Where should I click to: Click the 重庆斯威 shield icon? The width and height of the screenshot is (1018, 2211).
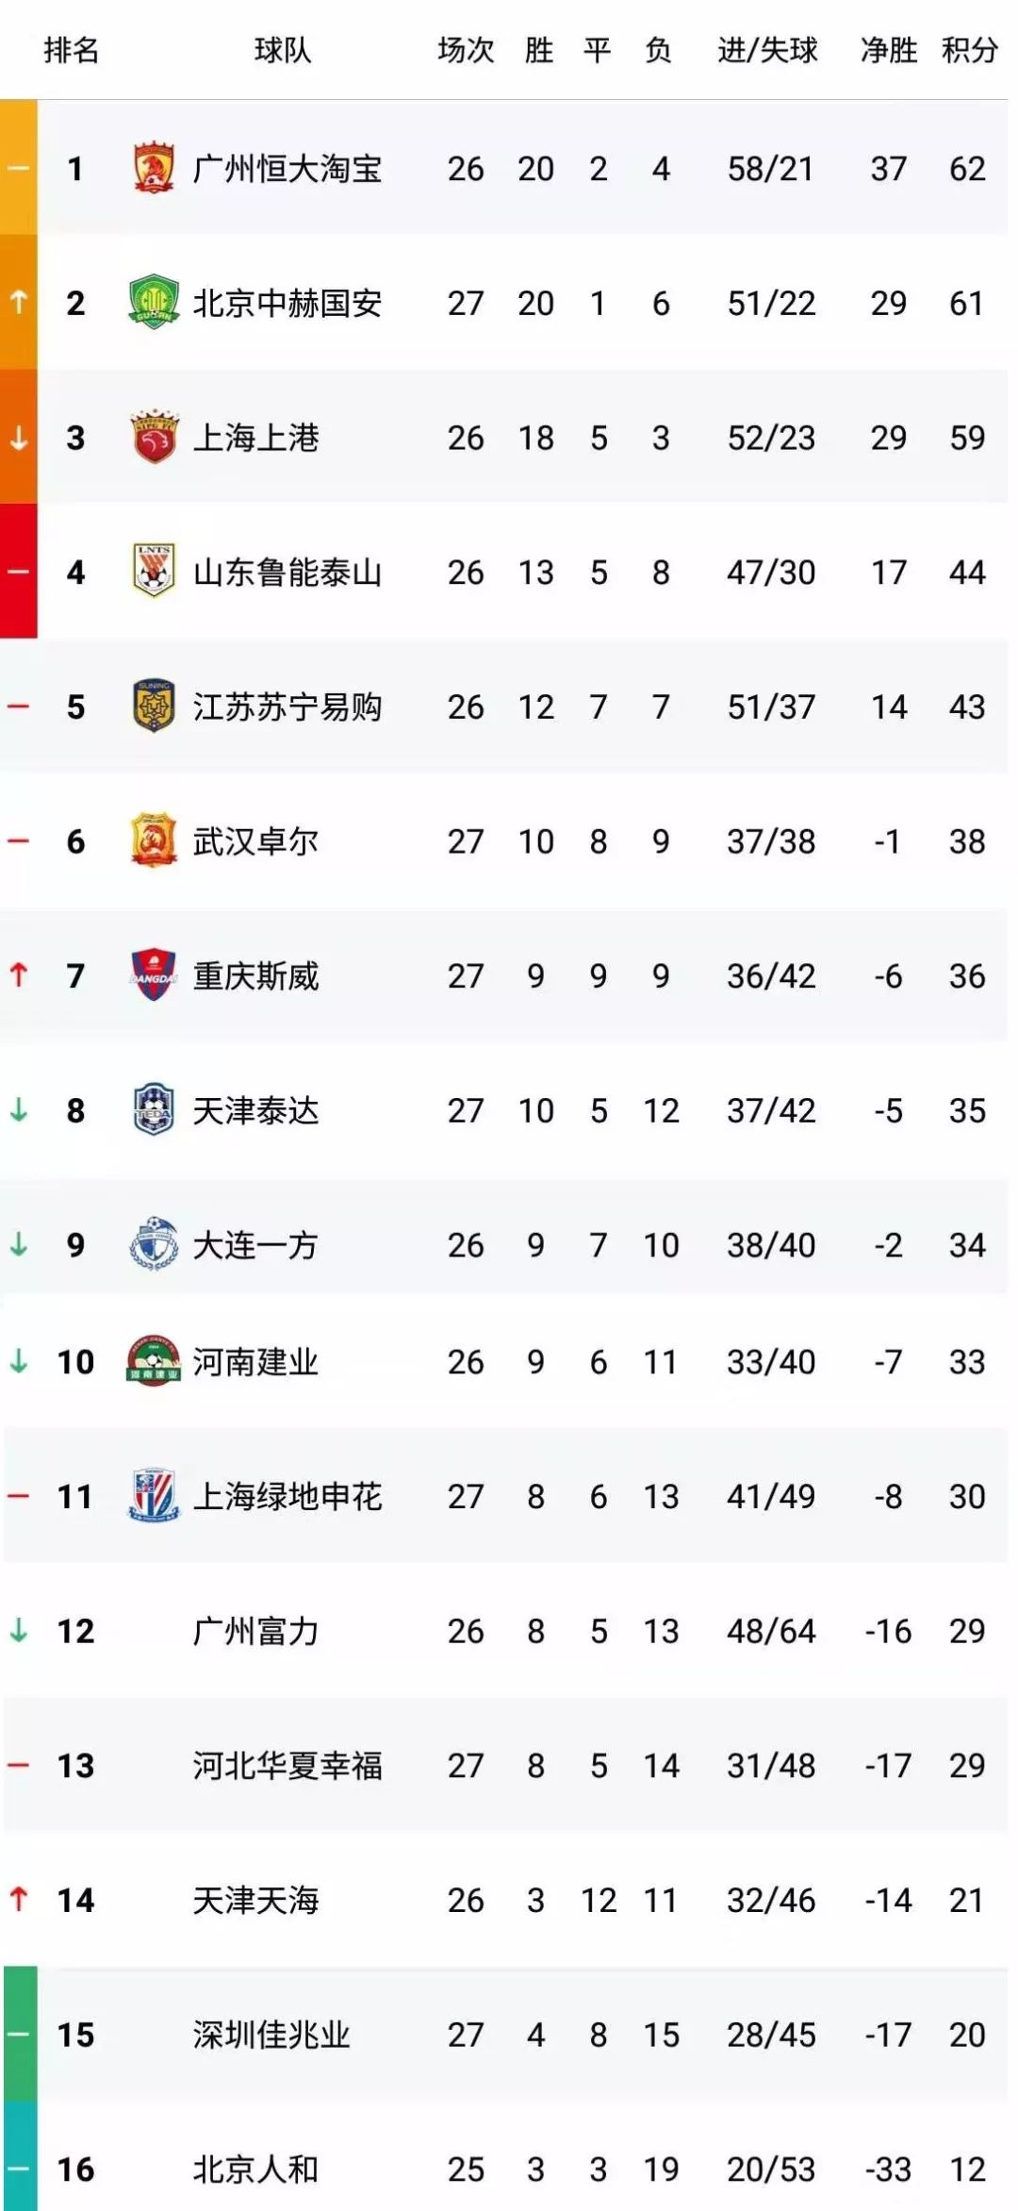(x=154, y=974)
